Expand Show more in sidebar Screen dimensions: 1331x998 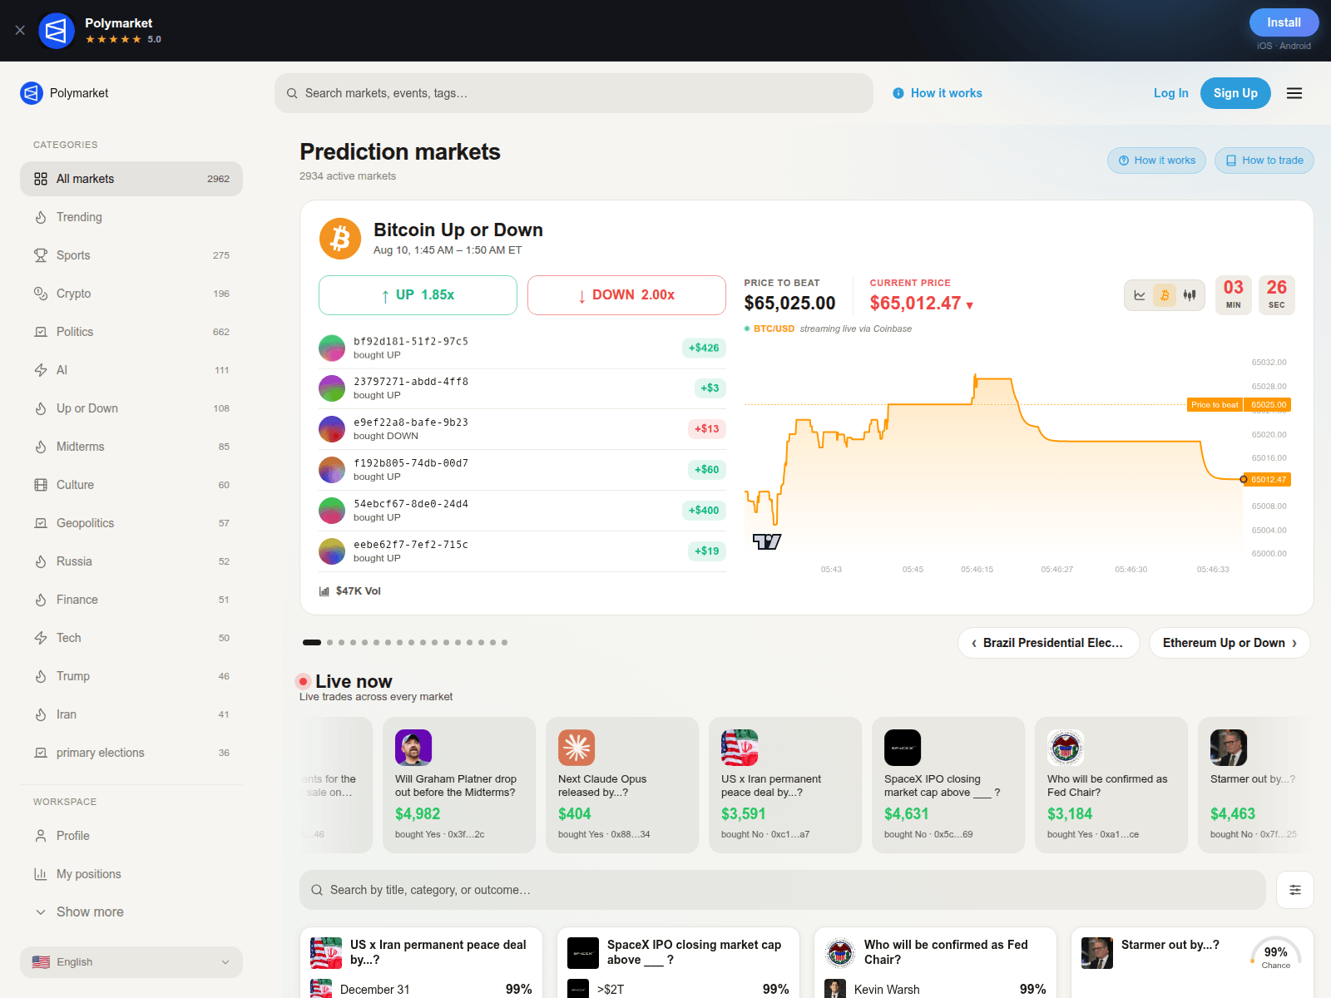click(x=131, y=912)
